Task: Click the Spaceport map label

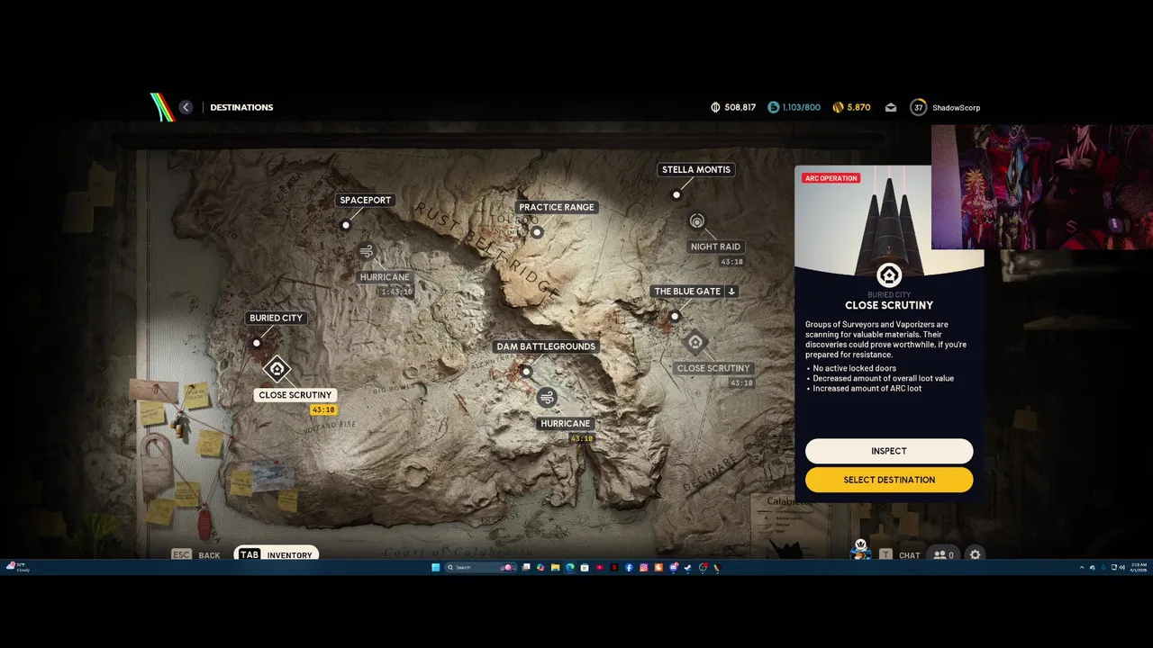Action: (365, 200)
